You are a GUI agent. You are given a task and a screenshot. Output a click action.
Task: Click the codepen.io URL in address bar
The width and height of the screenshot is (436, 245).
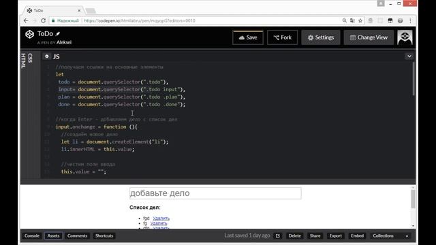[140, 20]
